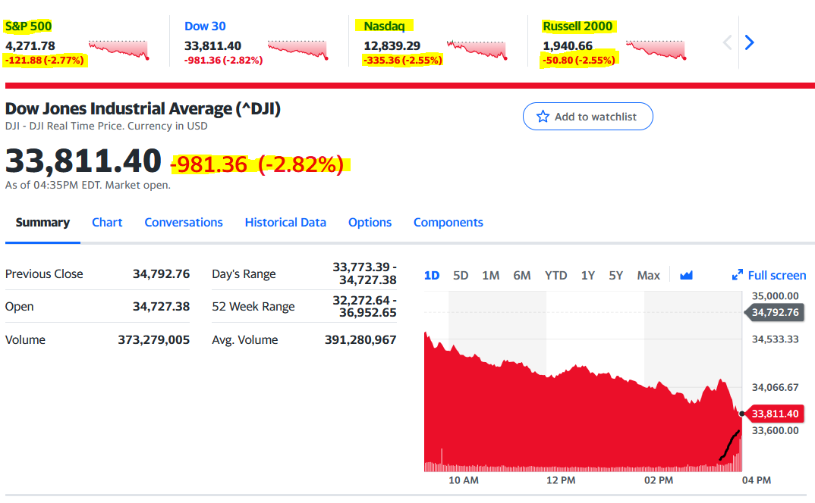Open the S&P 500 index link
Image resolution: width=815 pixels, height=503 pixels.
(x=28, y=27)
